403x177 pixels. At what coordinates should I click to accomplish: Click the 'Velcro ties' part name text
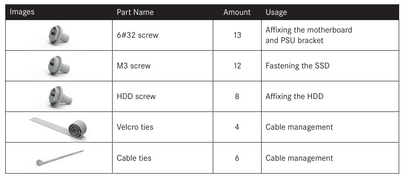pyautogui.click(x=135, y=127)
